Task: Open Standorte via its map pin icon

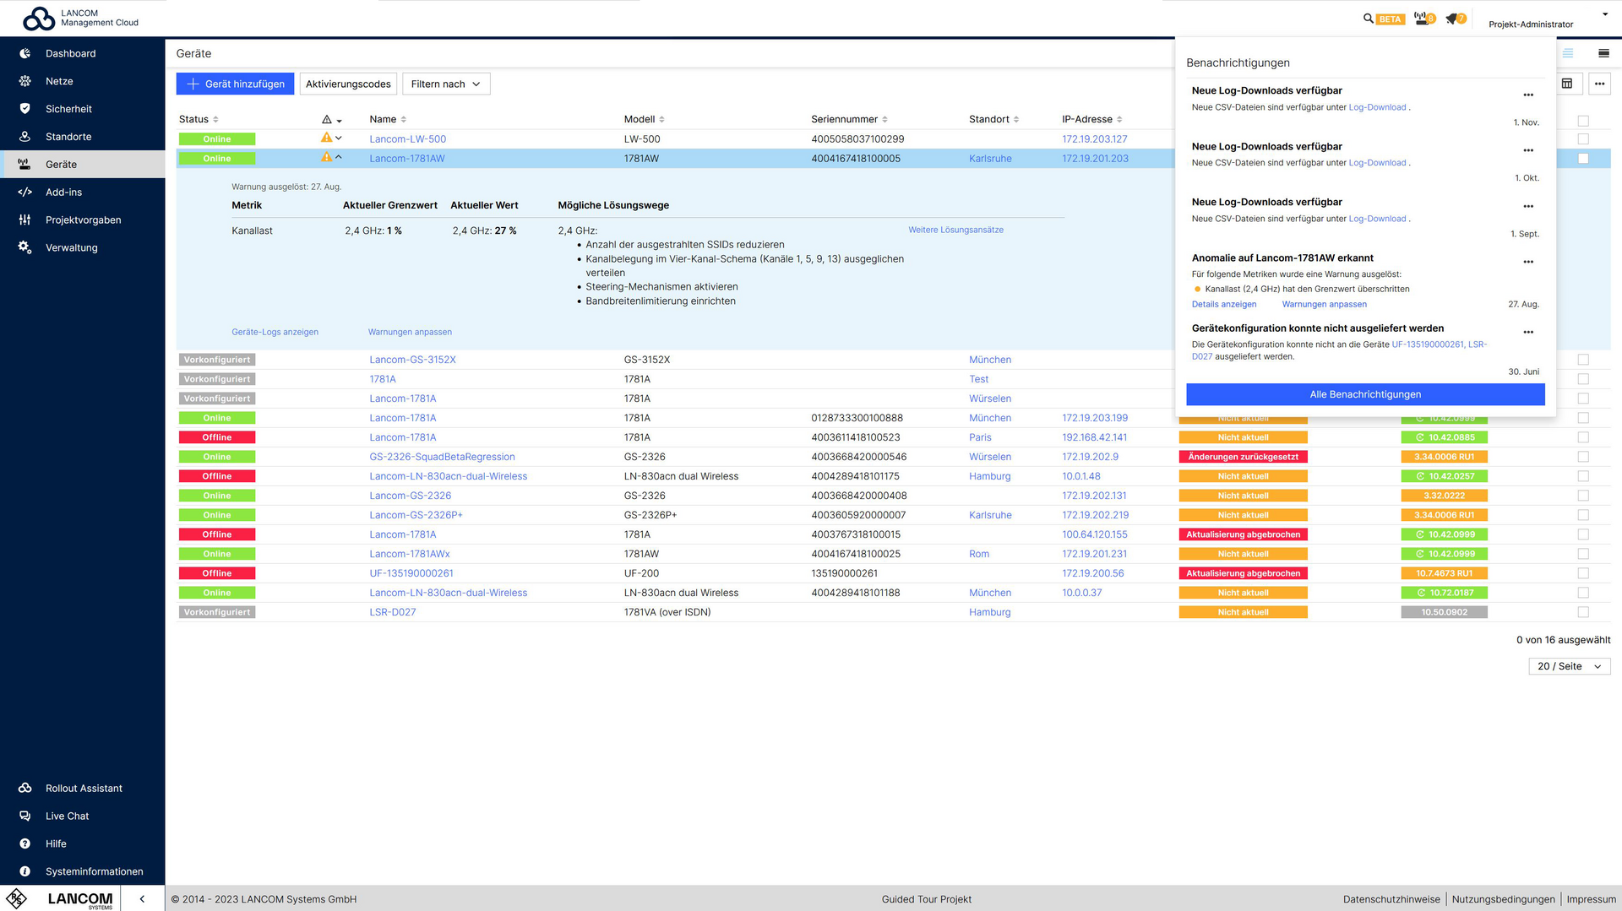Action: click(x=68, y=136)
